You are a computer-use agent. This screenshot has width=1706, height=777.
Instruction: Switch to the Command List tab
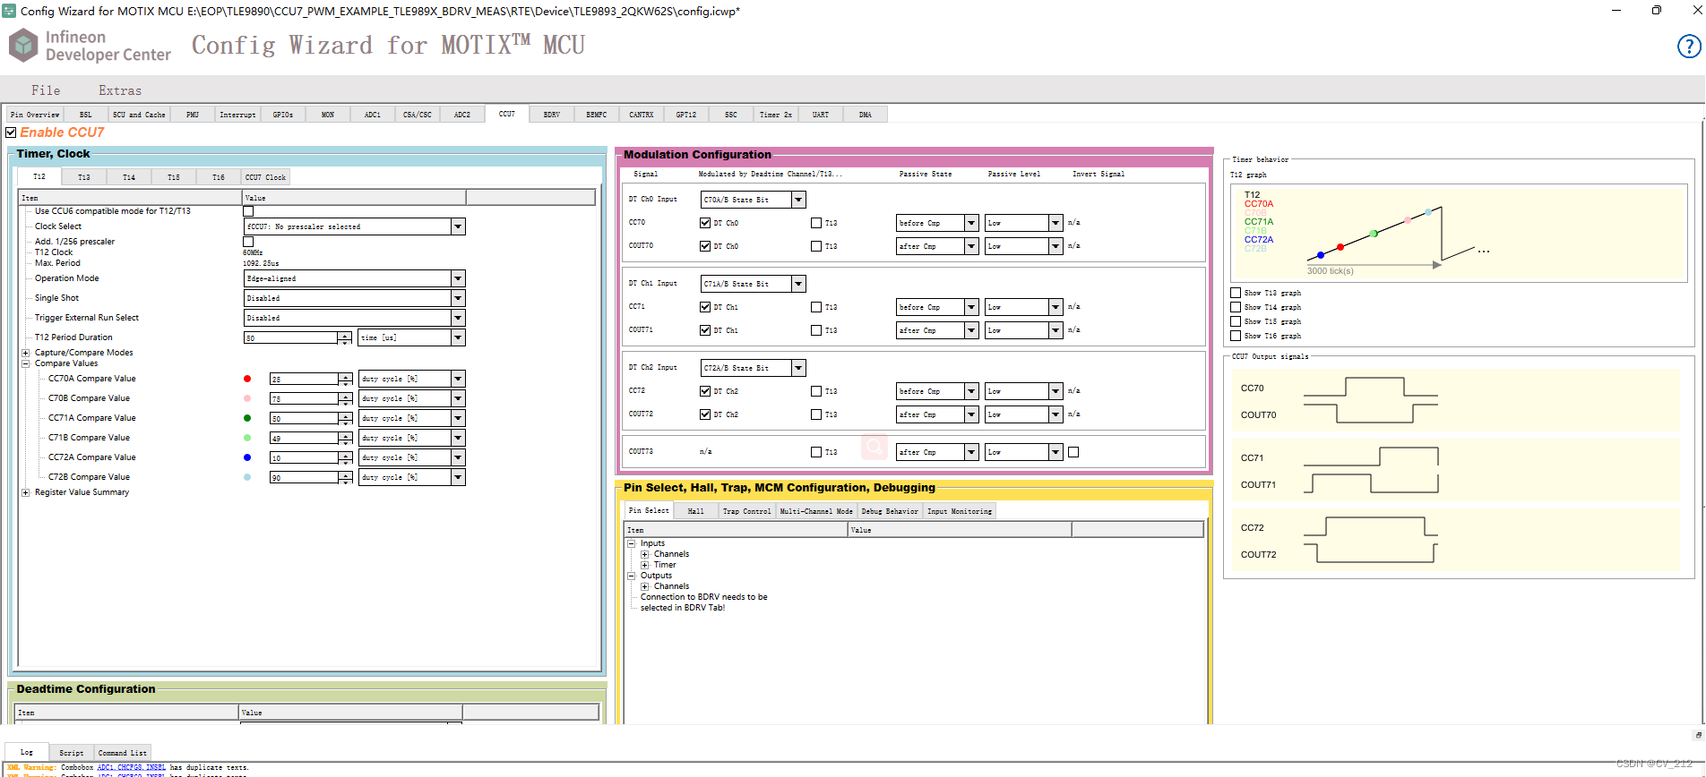point(123,753)
